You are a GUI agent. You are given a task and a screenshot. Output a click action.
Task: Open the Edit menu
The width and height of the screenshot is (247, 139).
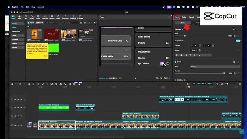coord(27,7)
